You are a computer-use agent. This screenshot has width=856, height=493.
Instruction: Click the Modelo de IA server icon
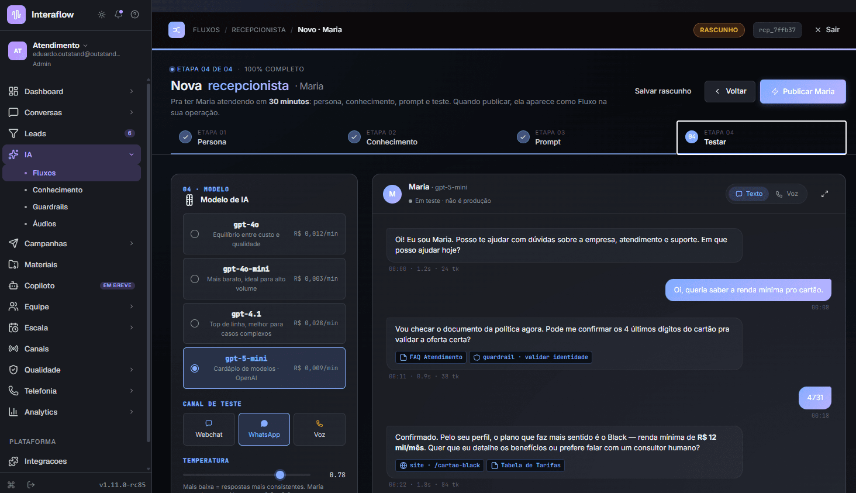[189, 200]
